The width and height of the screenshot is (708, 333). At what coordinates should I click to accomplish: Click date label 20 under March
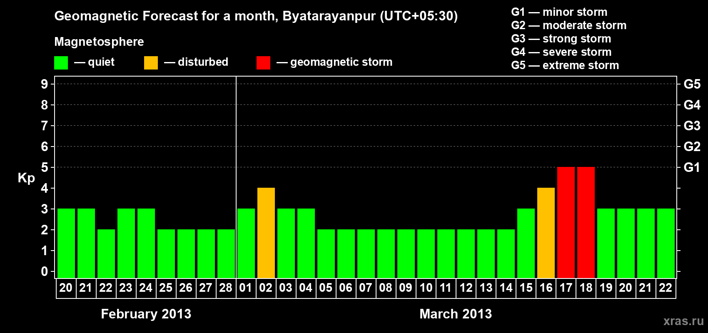(626, 288)
